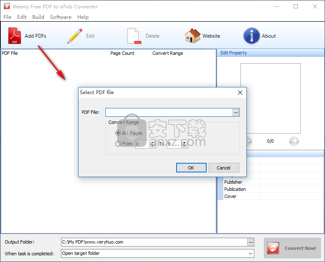Open the File menu

click(x=7, y=17)
